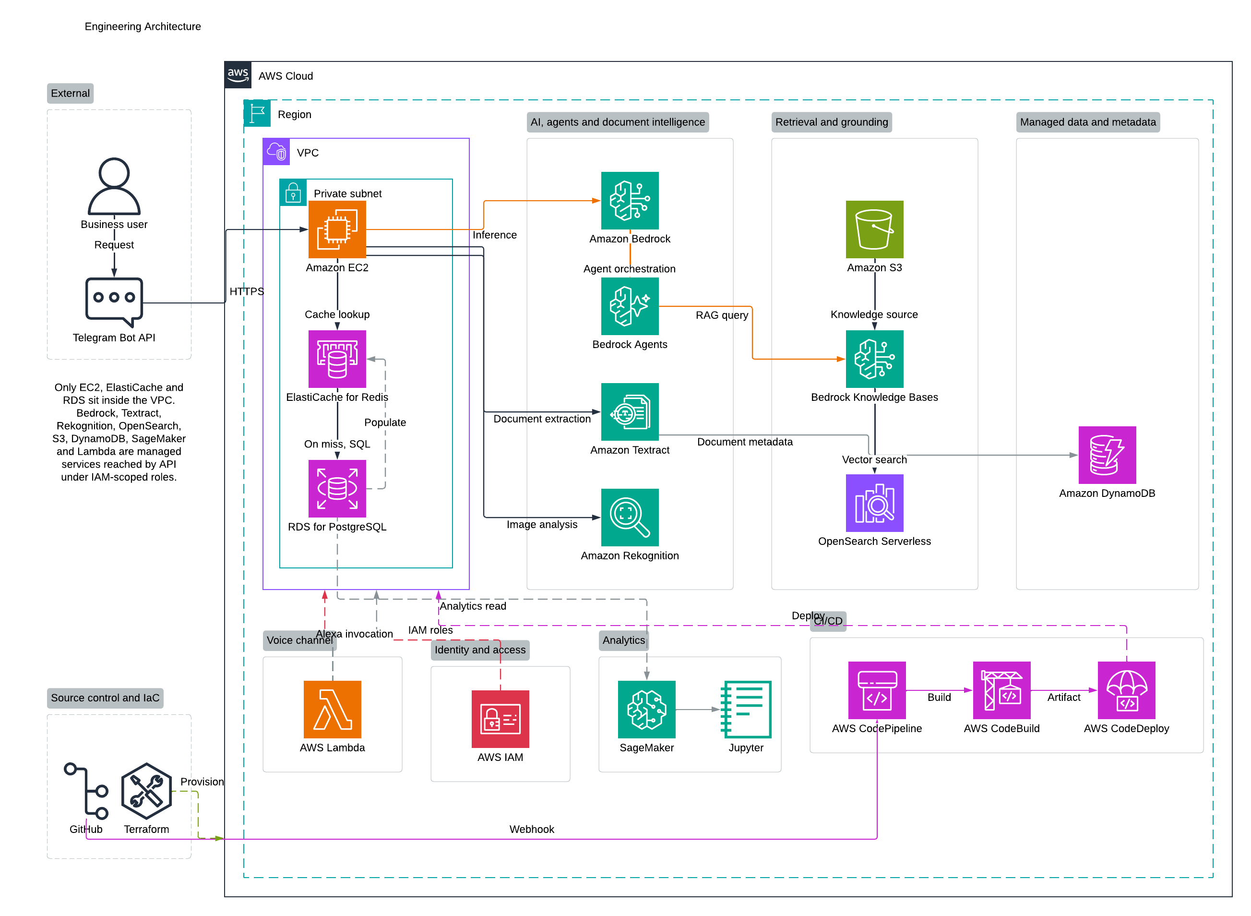Select the Business user person icon
The image size is (1251, 916).
pyautogui.click(x=114, y=186)
